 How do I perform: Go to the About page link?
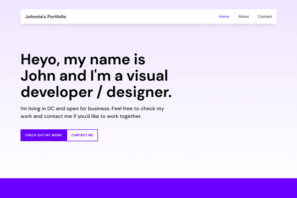click(x=244, y=16)
